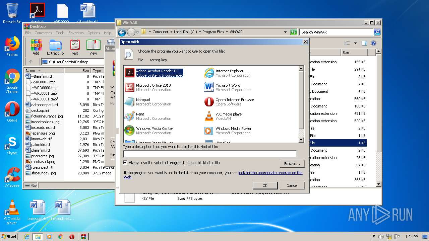This screenshot has width=429, height=241.
Task: Open the Options menu
Action: tap(94, 33)
